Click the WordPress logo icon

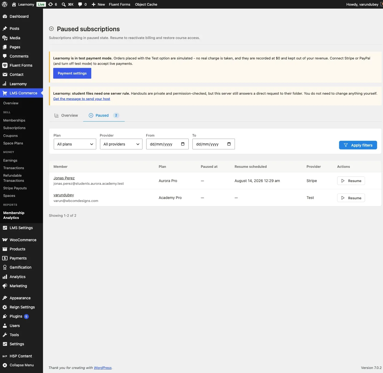click(5, 4)
